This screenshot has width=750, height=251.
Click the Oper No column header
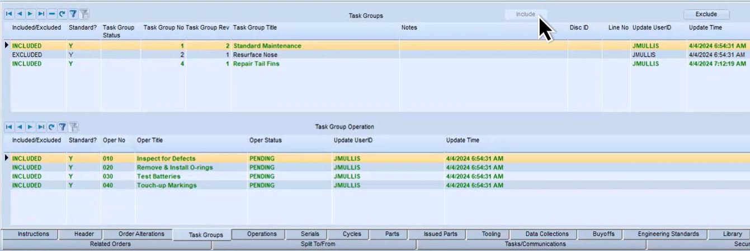114,140
